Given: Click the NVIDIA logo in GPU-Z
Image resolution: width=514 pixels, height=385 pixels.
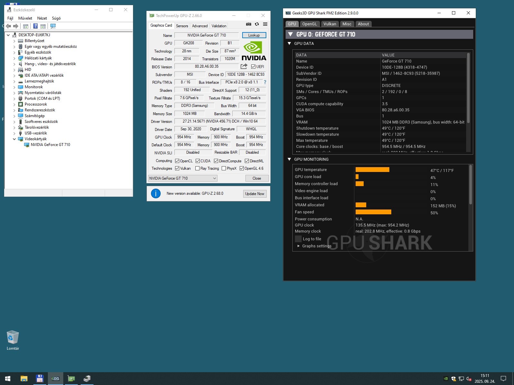Looking at the screenshot, I should (x=254, y=51).
